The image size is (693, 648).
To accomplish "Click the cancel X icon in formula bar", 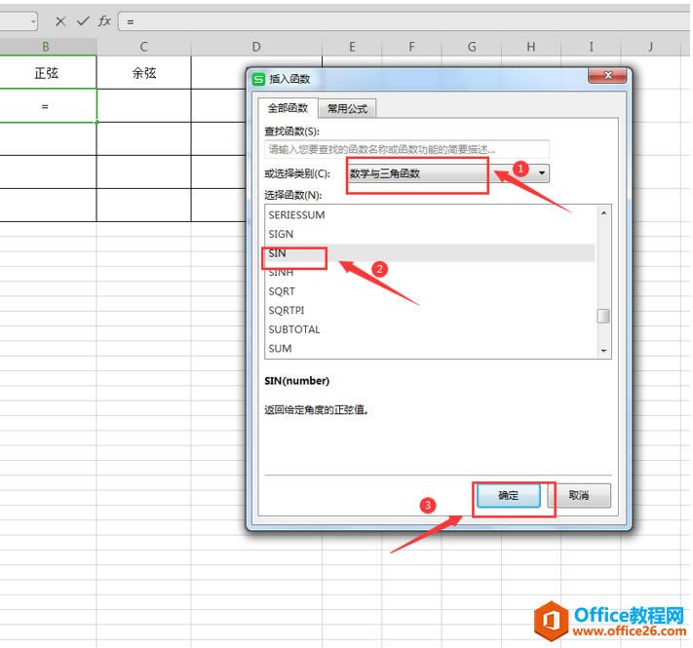I will (x=60, y=21).
